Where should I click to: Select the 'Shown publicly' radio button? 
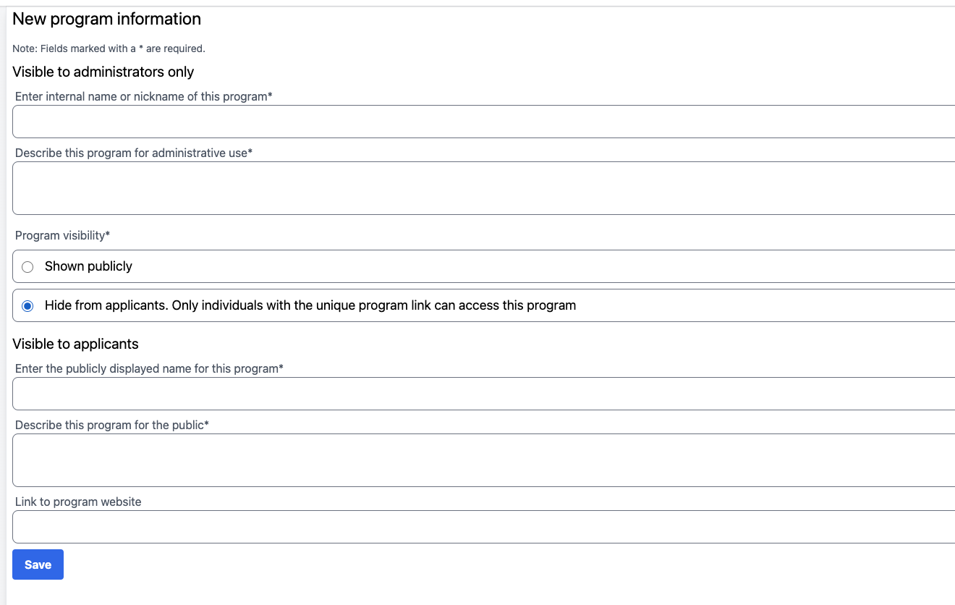(27, 266)
